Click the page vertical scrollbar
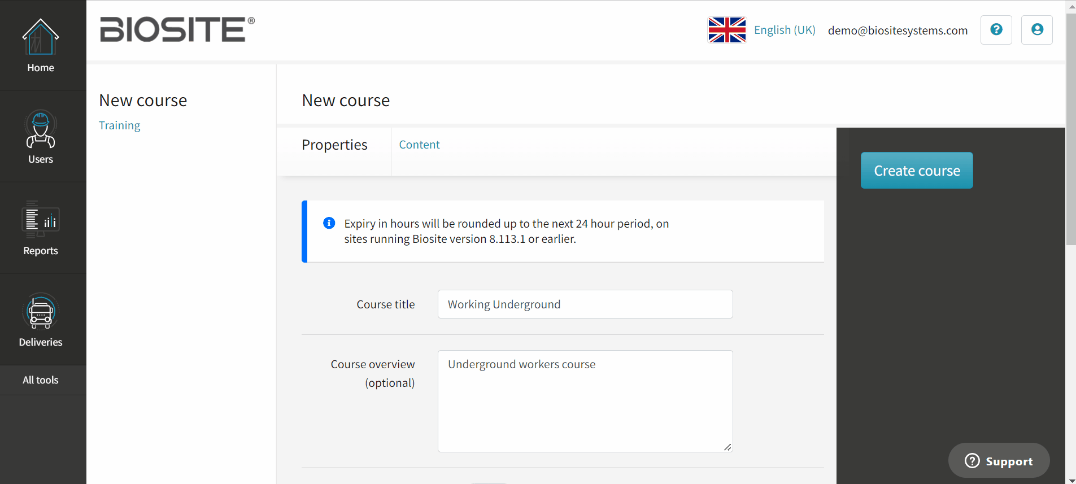This screenshot has width=1076, height=484. (1070, 130)
